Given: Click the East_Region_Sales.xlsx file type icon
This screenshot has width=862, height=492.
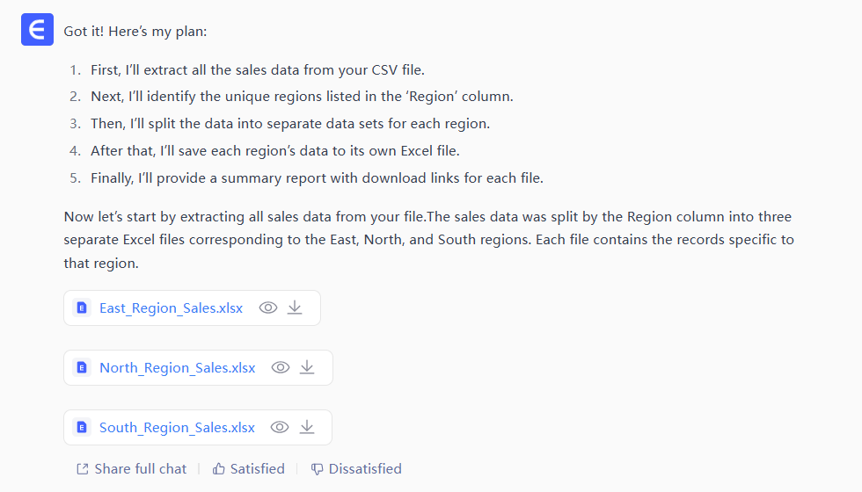Looking at the screenshot, I should tap(82, 307).
